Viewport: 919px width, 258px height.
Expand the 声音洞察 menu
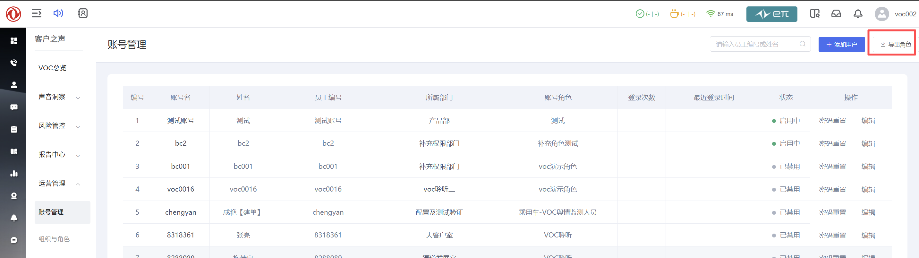59,97
